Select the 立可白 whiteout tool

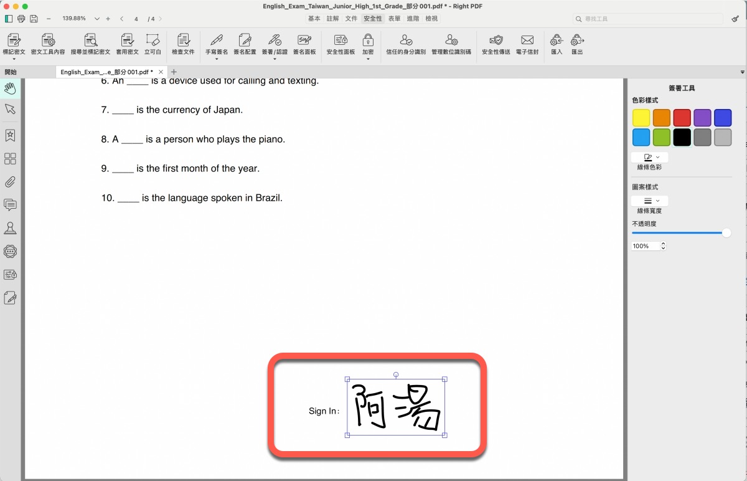point(153,44)
